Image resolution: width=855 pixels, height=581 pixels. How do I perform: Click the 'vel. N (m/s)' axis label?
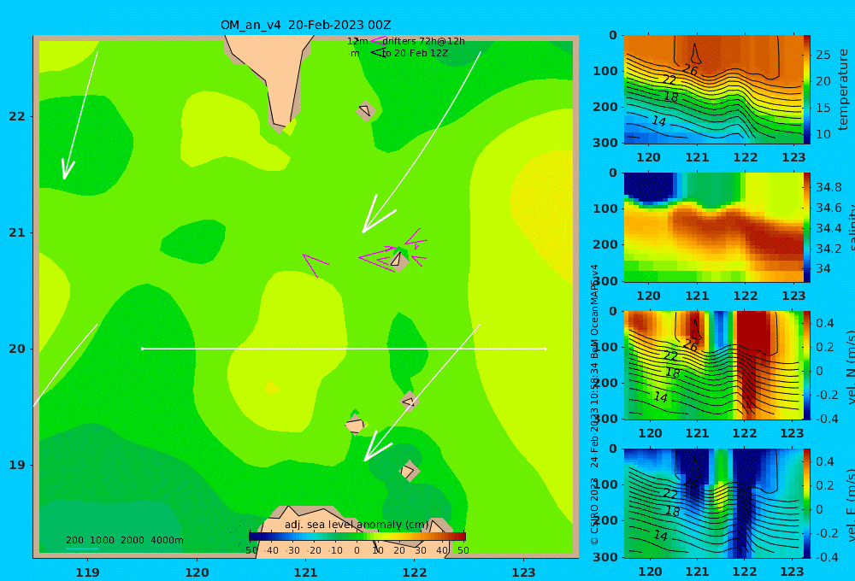tap(850, 367)
